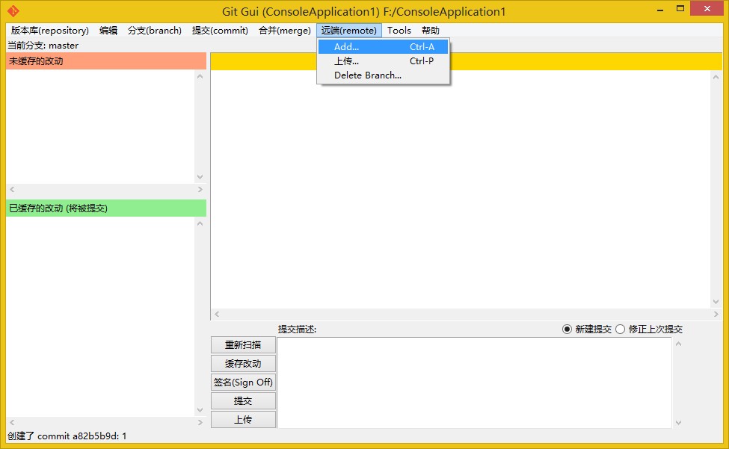Screen dimensions: 729x449
Task: Choose 上传... from the remote menu
Action: 383,61
